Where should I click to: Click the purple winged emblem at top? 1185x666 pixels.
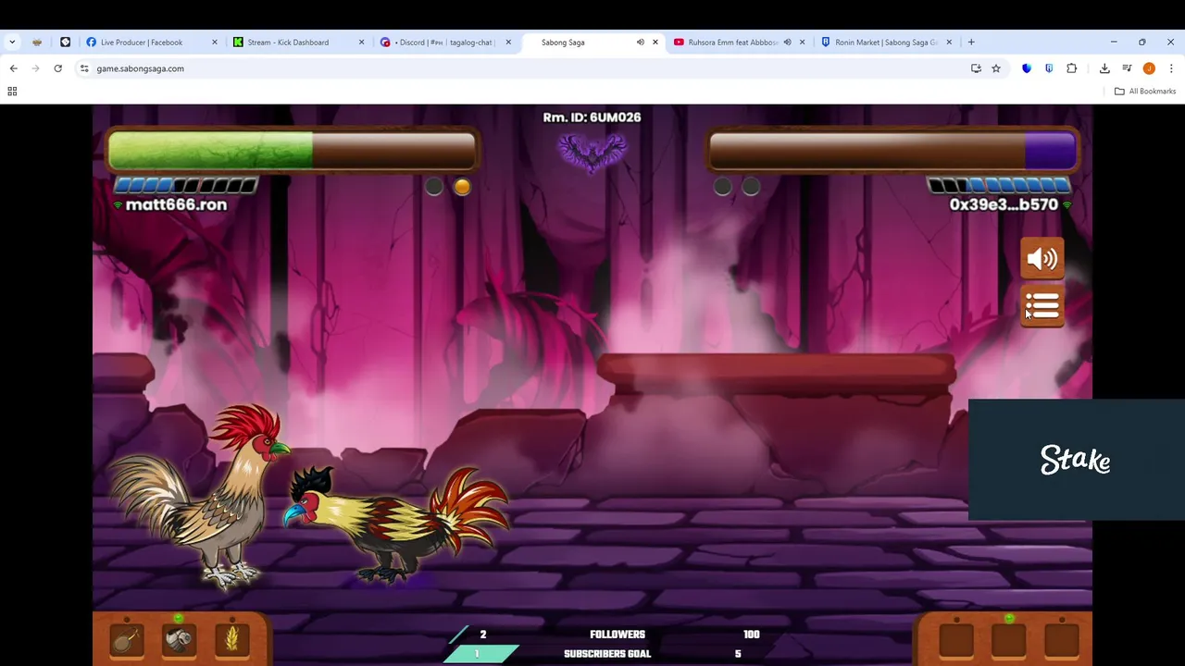(x=592, y=152)
